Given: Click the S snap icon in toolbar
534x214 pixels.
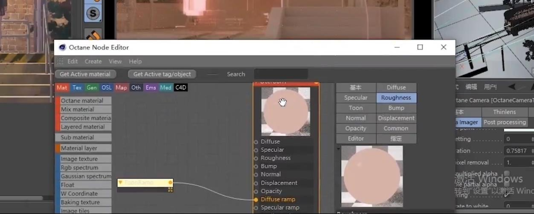Looking at the screenshot, I should pos(93,14).
